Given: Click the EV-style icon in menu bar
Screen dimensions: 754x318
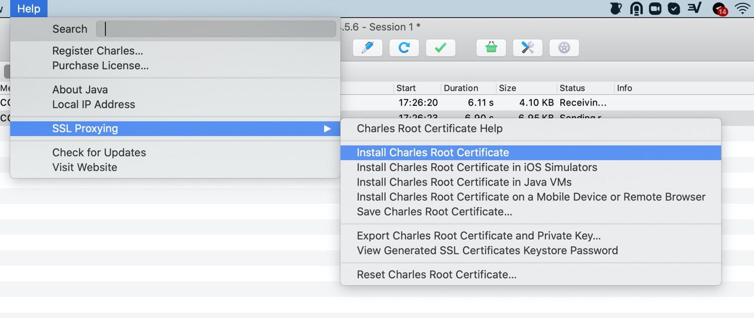Looking at the screenshot, I should (x=695, y=8).
